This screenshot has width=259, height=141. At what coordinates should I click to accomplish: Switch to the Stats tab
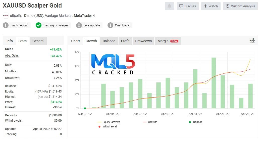(x=22, y=41)
